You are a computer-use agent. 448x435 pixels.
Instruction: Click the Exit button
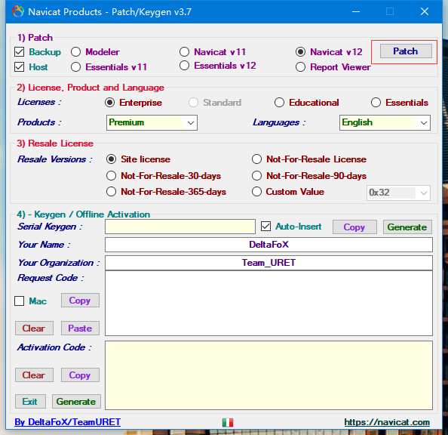(x=30, y=401)
